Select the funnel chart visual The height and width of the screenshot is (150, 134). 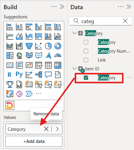point(29,46)
